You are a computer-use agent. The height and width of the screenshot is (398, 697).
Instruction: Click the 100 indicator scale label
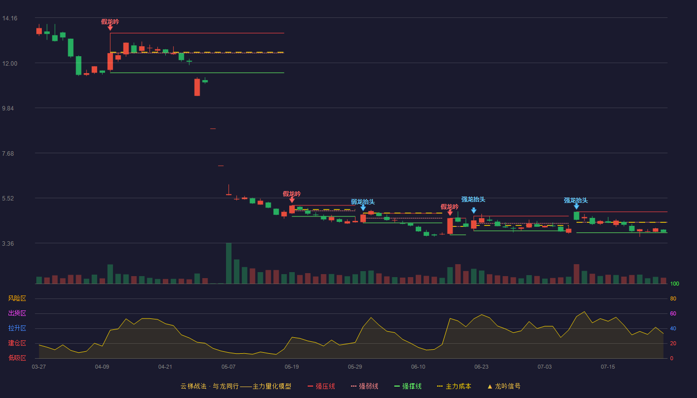click(675, 284)
